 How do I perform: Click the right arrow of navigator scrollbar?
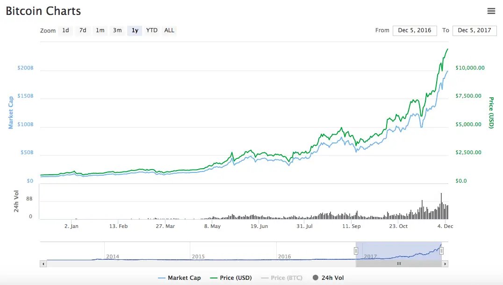tap(446, 264)
